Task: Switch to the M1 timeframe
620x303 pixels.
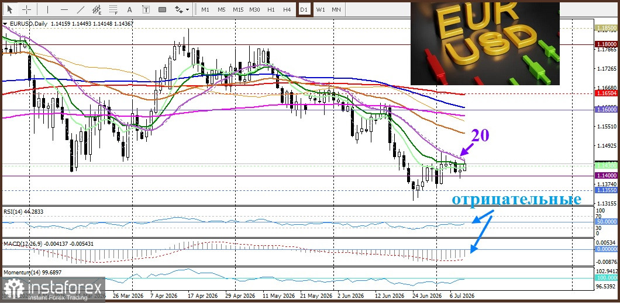Action: [205, 9]
